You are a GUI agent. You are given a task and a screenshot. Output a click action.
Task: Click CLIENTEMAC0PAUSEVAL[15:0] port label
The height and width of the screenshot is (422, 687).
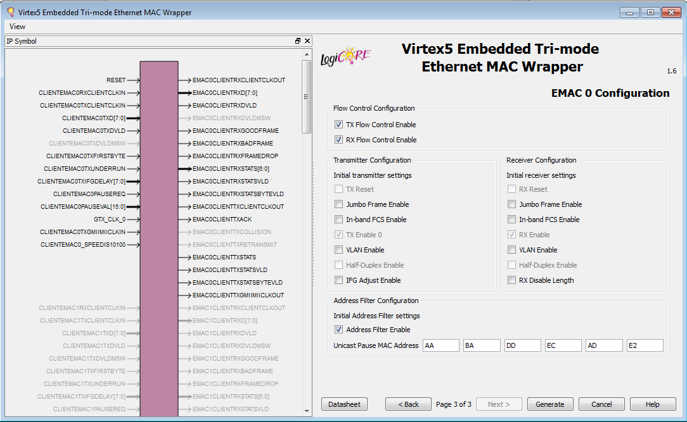(x=83, y=206)
